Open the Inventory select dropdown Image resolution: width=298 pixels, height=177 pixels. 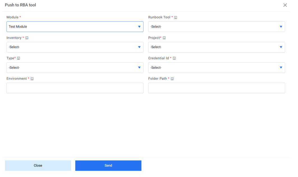click(75, 47)
